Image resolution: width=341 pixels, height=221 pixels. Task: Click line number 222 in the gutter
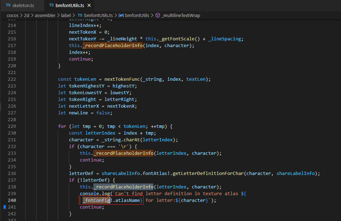pos(12,79)
